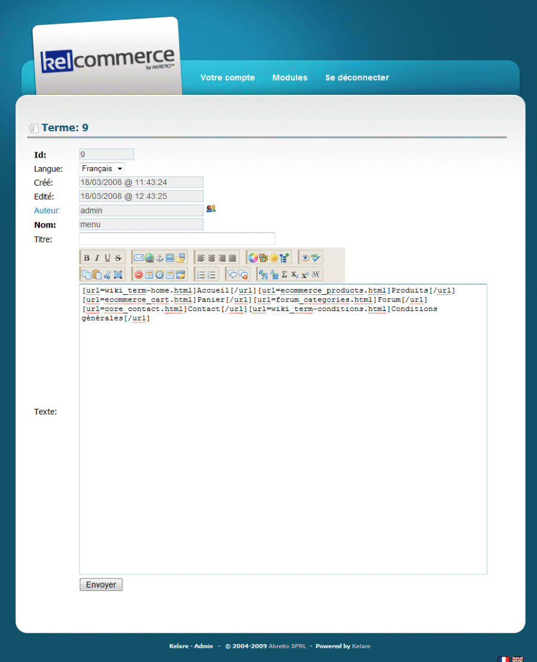Insert clock time icon
The height and width of the screenshot is (662, 537).
tap(159, 275)
